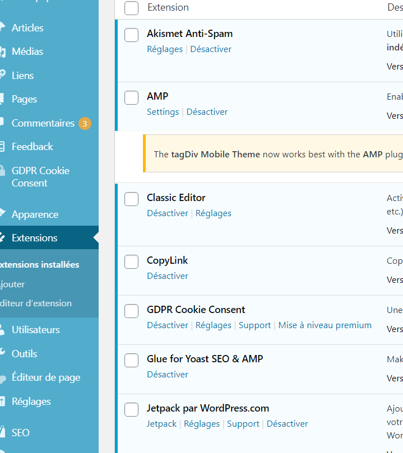The image size is (403, 453).
Task: Open Extensions installées submenu
Action: click(x=40, y=265)
